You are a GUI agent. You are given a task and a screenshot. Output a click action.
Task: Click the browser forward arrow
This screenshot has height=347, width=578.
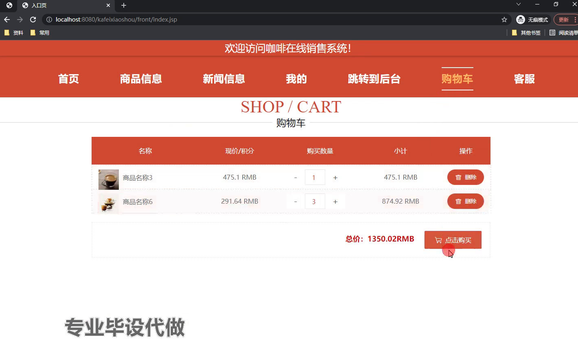(x=20, y=20)
